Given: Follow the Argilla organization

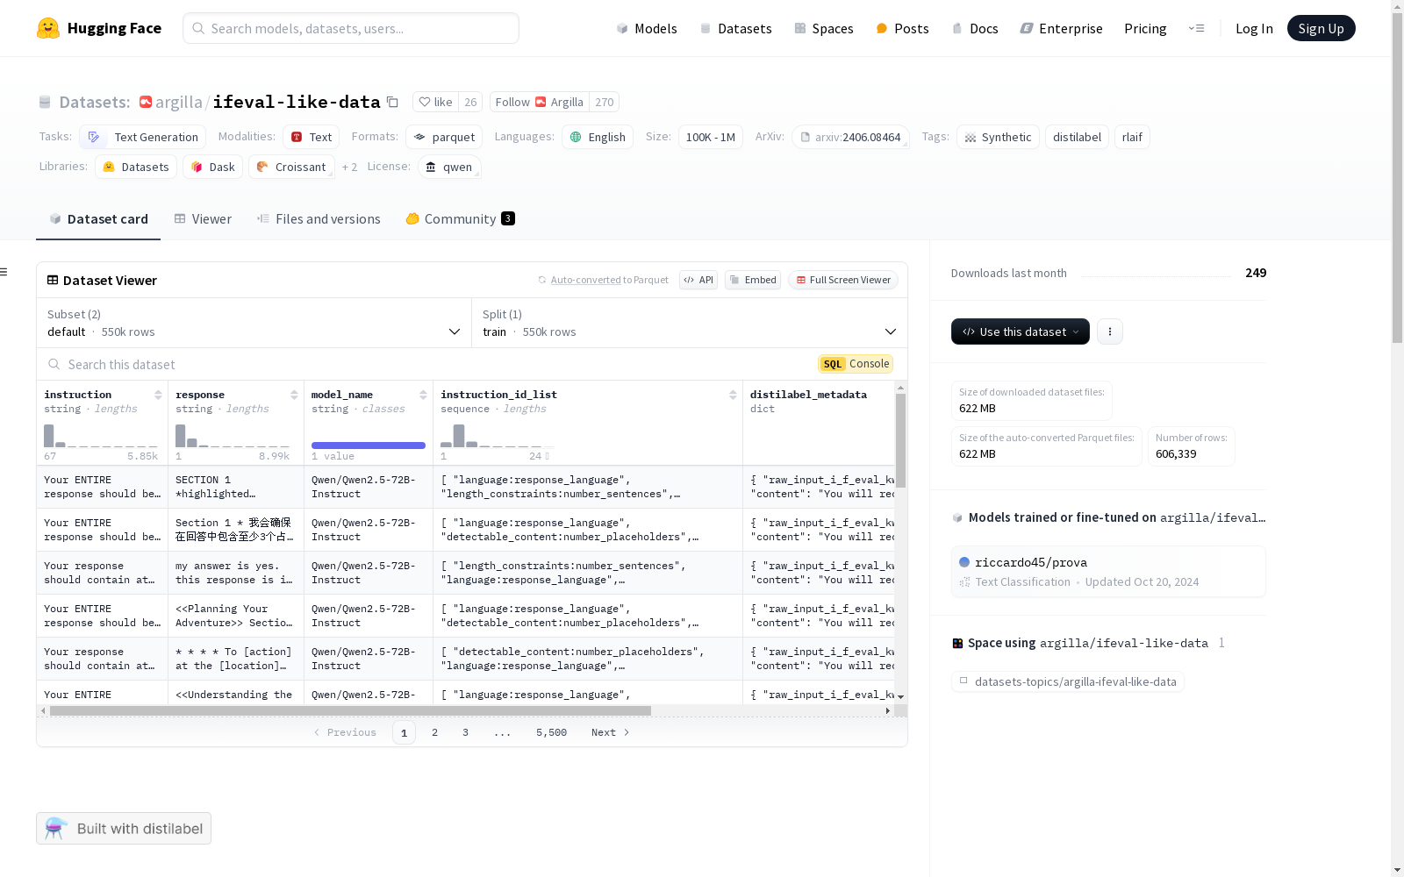Looking at the screenshot, I should tap(540, 103).
